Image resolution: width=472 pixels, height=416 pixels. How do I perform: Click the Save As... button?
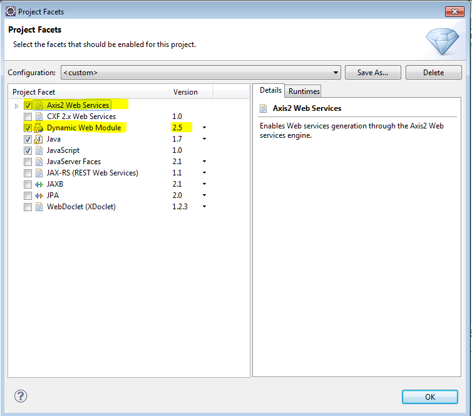372,73
